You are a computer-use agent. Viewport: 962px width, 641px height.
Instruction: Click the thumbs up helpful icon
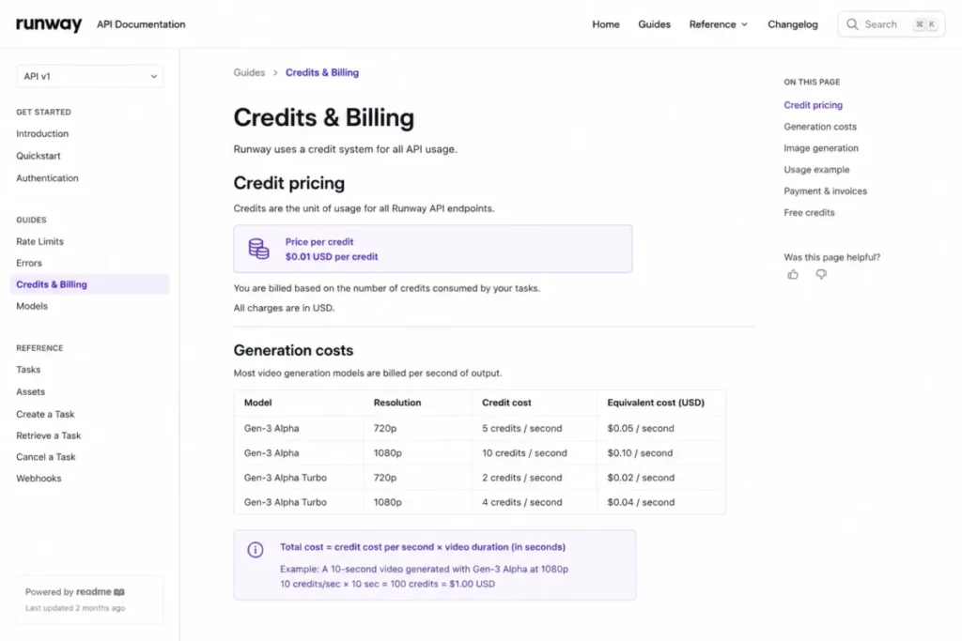[x=793, y=275]
